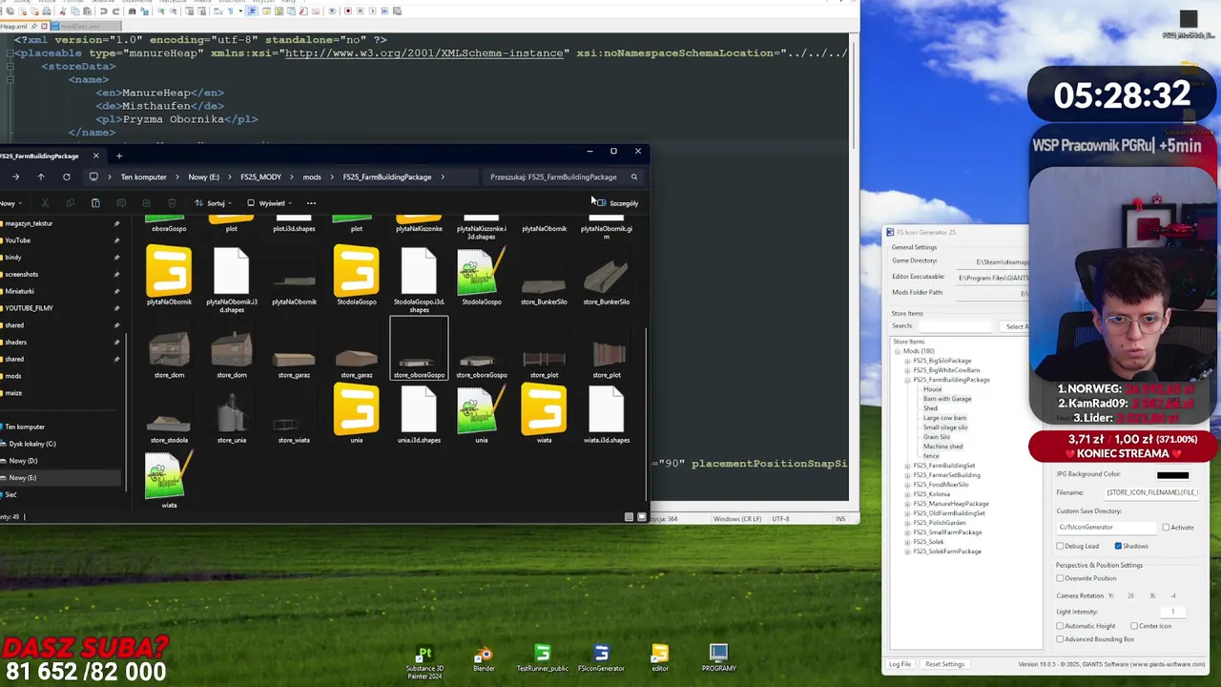Select Barn with Garage in Store Items

947,399
